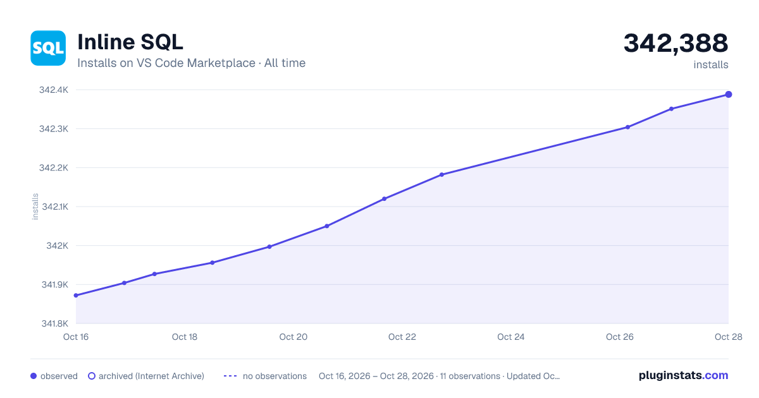Viewport: 759px width, 398px height.
Task: Click the Oct 22 x-axis label
Action: tap(402, 337)
